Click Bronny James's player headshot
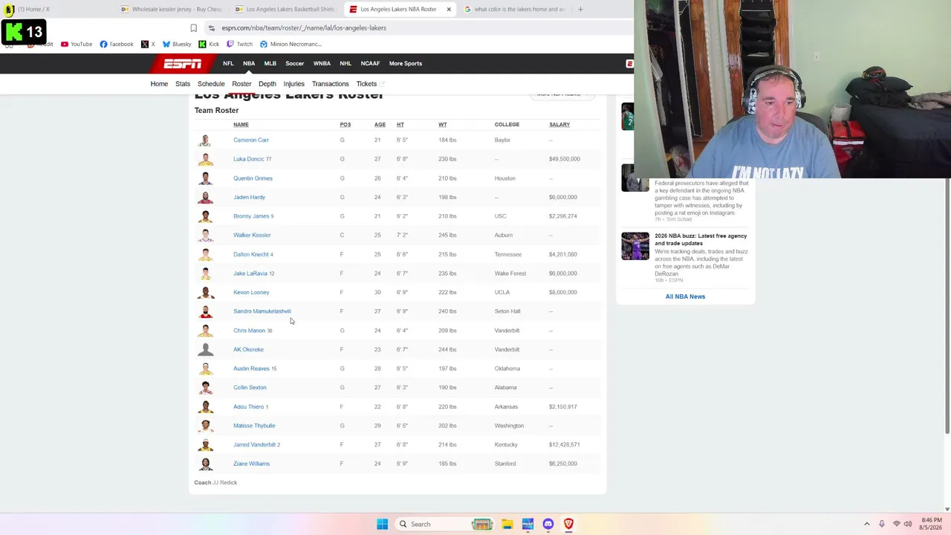The width and height of the screenshot is (951, 535). [206, 216]
